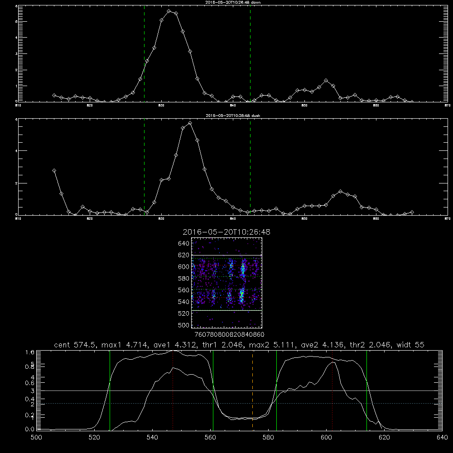
Task: Click the spectrogram y-axis label 500
Action: (184, 325)
